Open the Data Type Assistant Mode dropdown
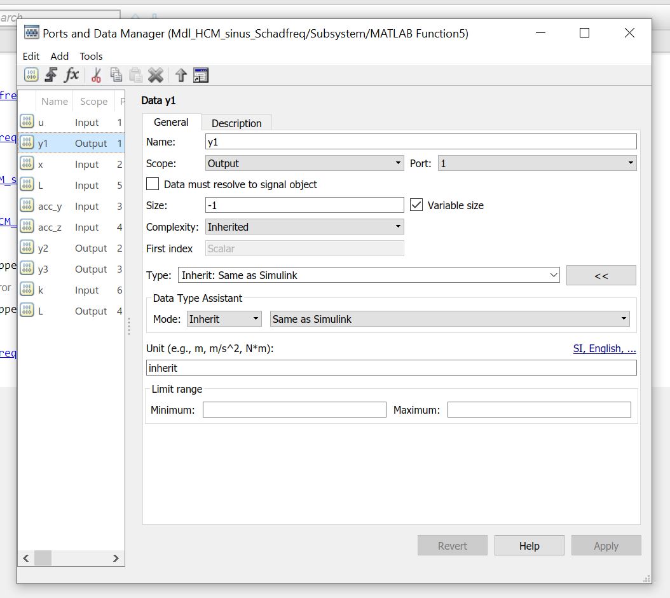670x598 pixels. click(224, 319)
